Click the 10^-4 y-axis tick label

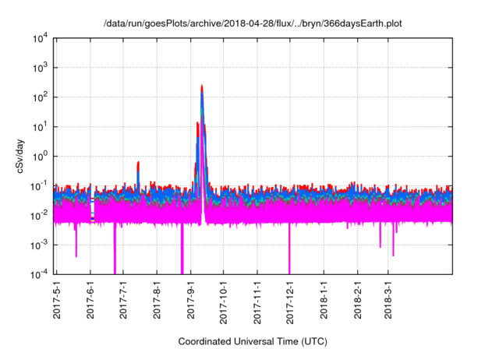(x=37, y=274)
